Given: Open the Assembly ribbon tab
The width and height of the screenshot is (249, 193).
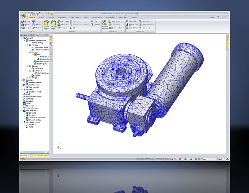Looking at the screenshot, I should 62,17.
